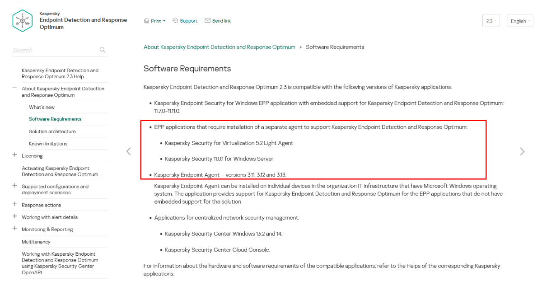The image size is (542, 281).
Task: Click the Support headset icon
Action: (x=175, y=21)
